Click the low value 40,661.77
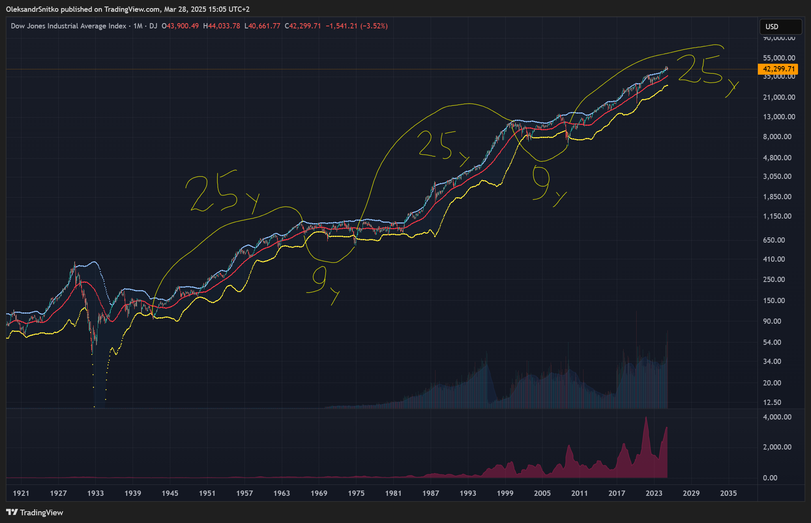Image resolution: width=811 pixels, height=523 pixels. click(x=264, y=26)
